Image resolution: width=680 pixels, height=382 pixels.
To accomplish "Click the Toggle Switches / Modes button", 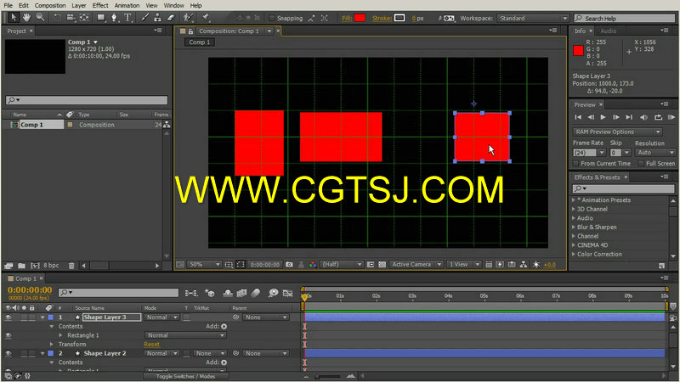I will (185, 376).
